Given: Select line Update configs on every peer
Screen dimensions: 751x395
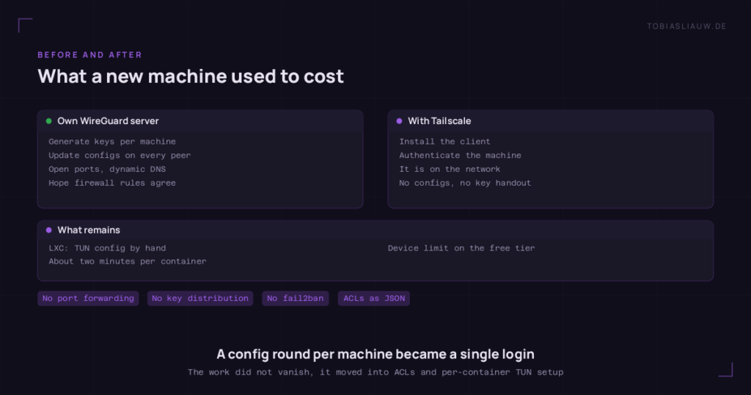Looking at the screenshot, I should [x=120, y=156].
